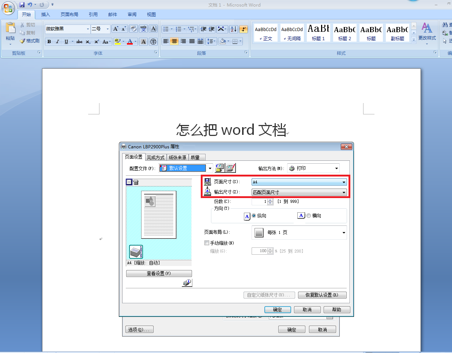This screenshot has height=353, width=452.
Task: Select 无间隔 style in gallery
Action: coord(292,33)
